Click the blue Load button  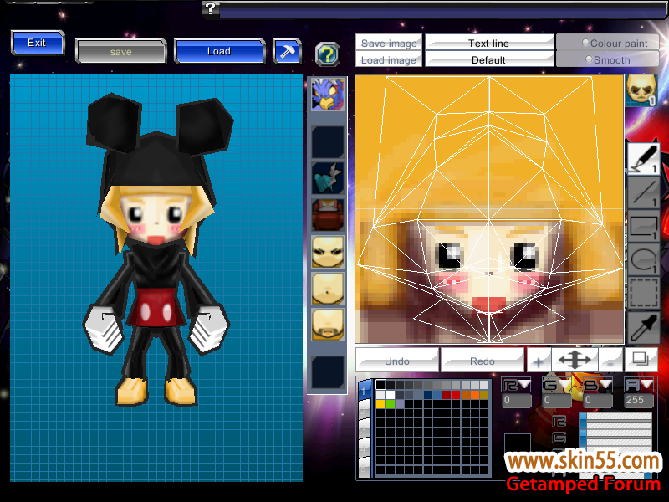click(x=219, y=51)
